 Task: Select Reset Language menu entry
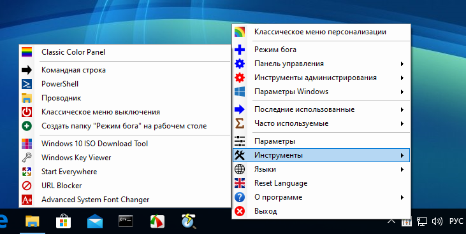pyautogui.click(x=321, y=183)
